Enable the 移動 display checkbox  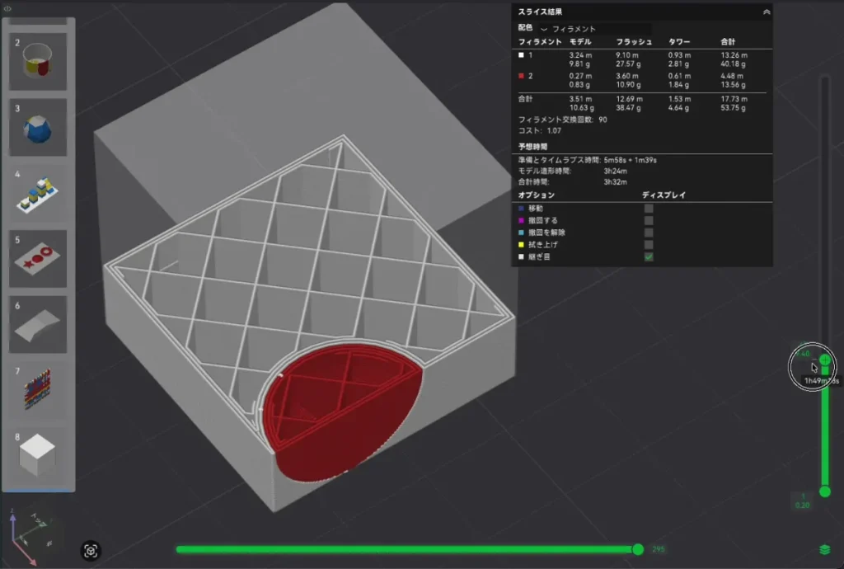pos(649,209)
